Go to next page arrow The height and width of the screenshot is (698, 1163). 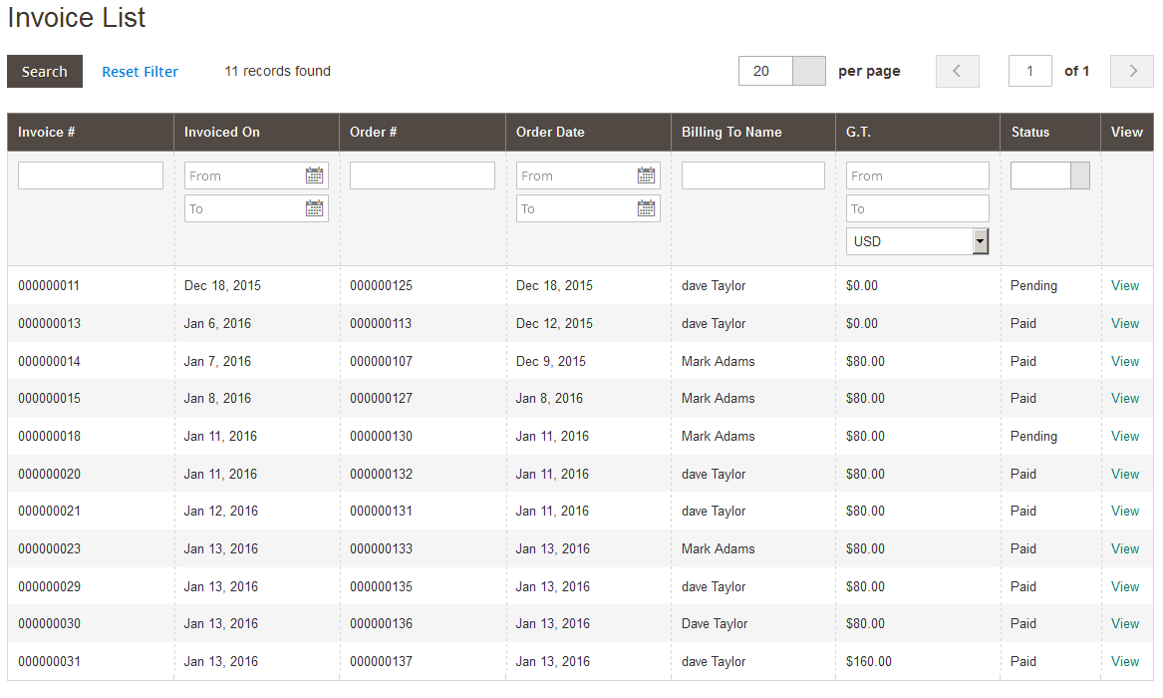click(x=1132, y=71)
